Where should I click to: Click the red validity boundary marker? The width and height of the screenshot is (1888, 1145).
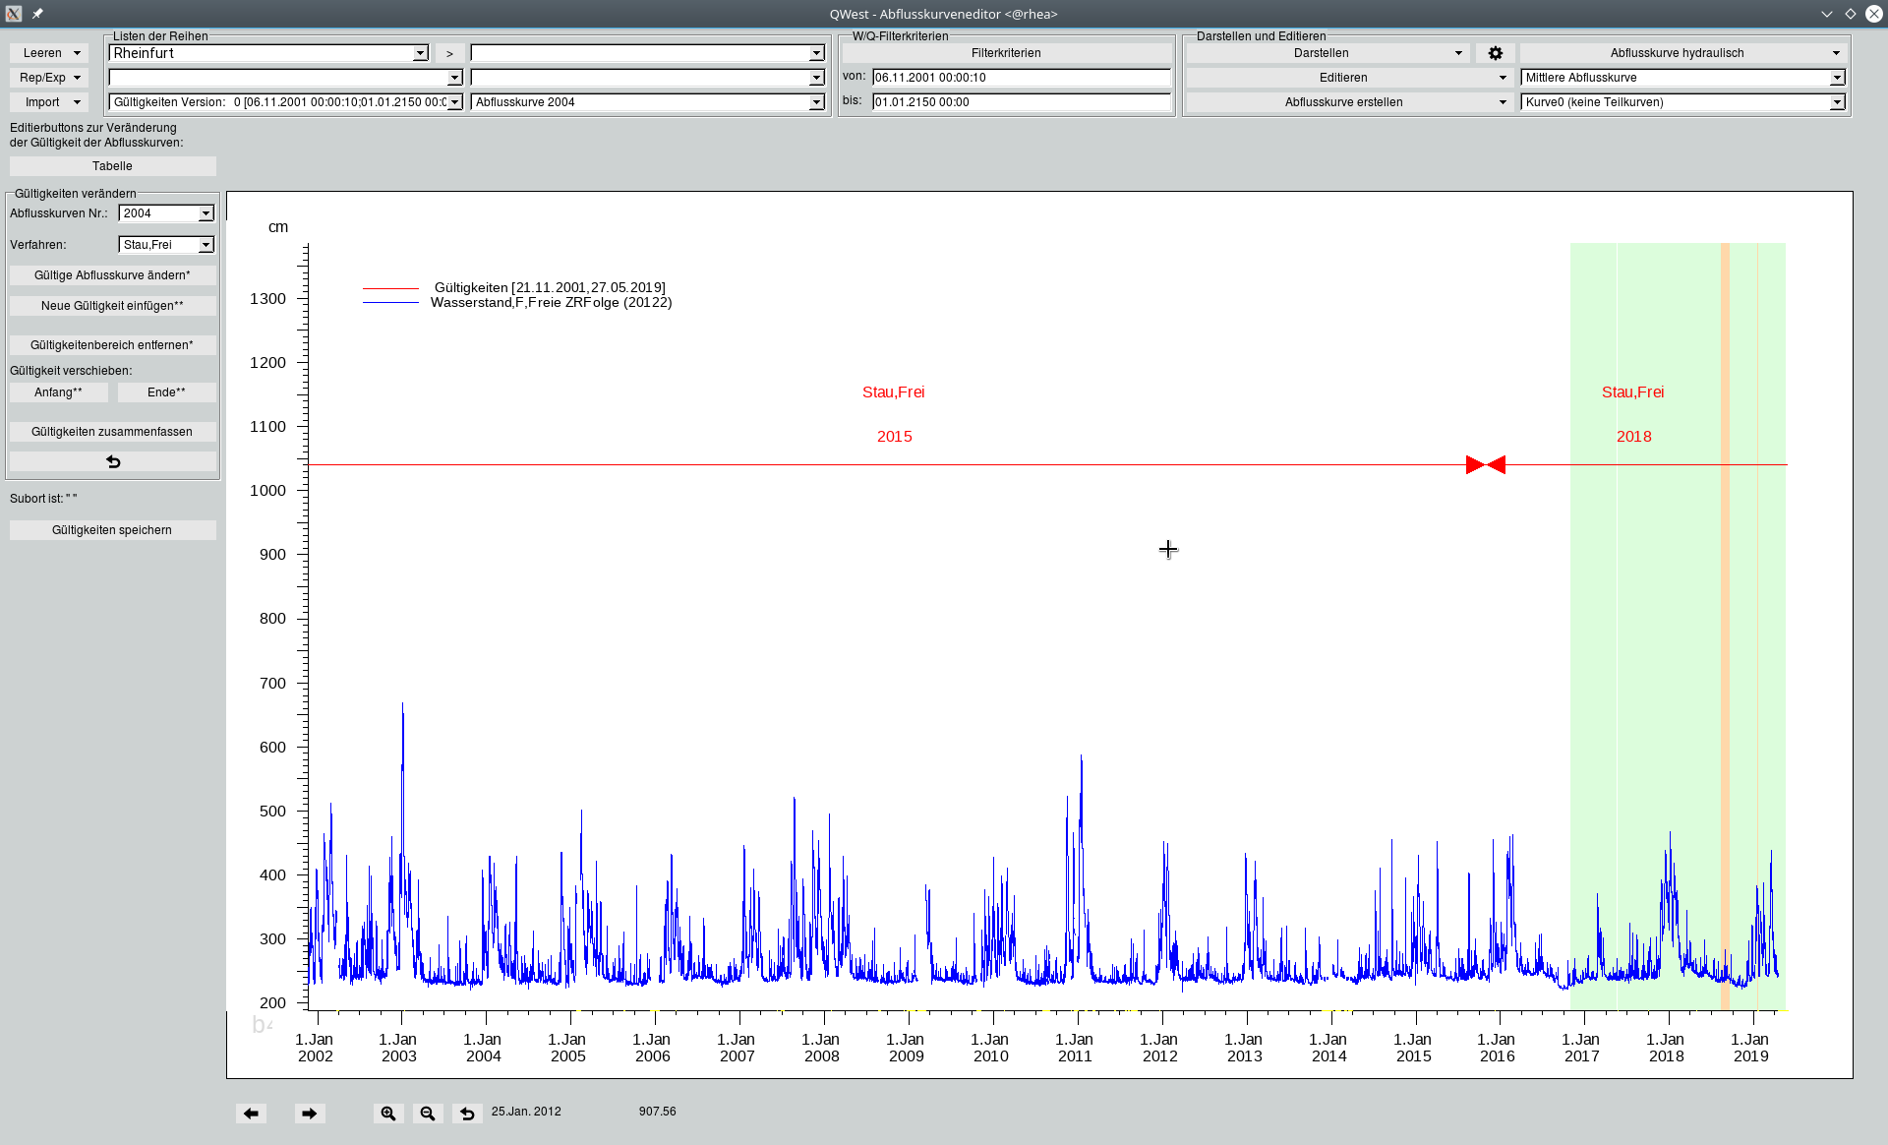1485,464
